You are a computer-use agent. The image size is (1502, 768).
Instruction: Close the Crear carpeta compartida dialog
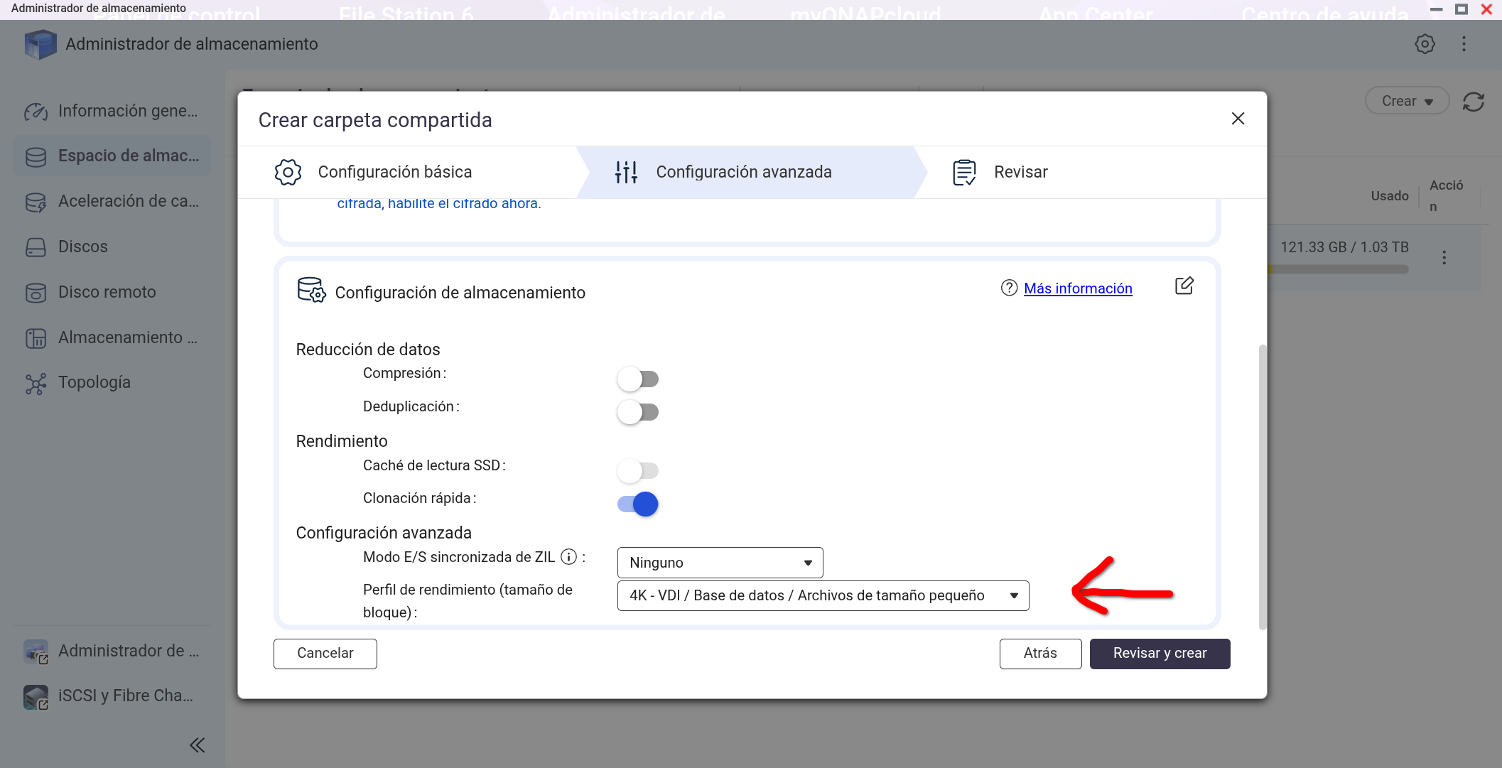pyautogui.click(x=1238, y=119)
